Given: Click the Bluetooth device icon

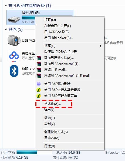Looking at the screenshot, I should 14,71.
